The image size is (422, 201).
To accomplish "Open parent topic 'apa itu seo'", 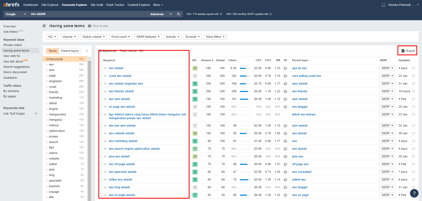I will (299, 68).
